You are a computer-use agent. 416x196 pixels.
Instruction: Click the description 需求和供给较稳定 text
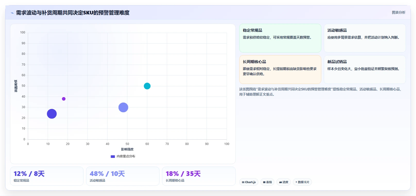coord(278,38)
